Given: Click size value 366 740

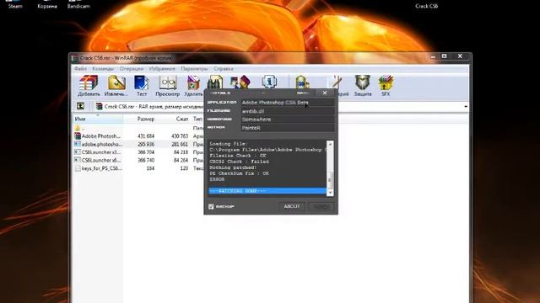Looking at the screenshot, I should tap(146, 161).
